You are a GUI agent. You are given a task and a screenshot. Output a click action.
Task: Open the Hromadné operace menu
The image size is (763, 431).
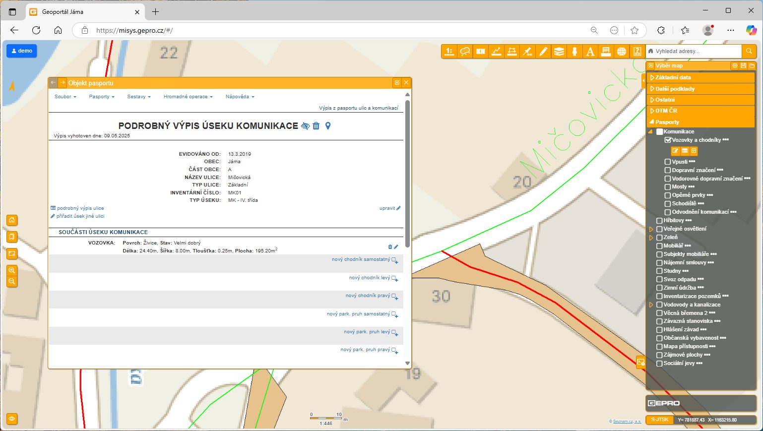coord(188,97)
